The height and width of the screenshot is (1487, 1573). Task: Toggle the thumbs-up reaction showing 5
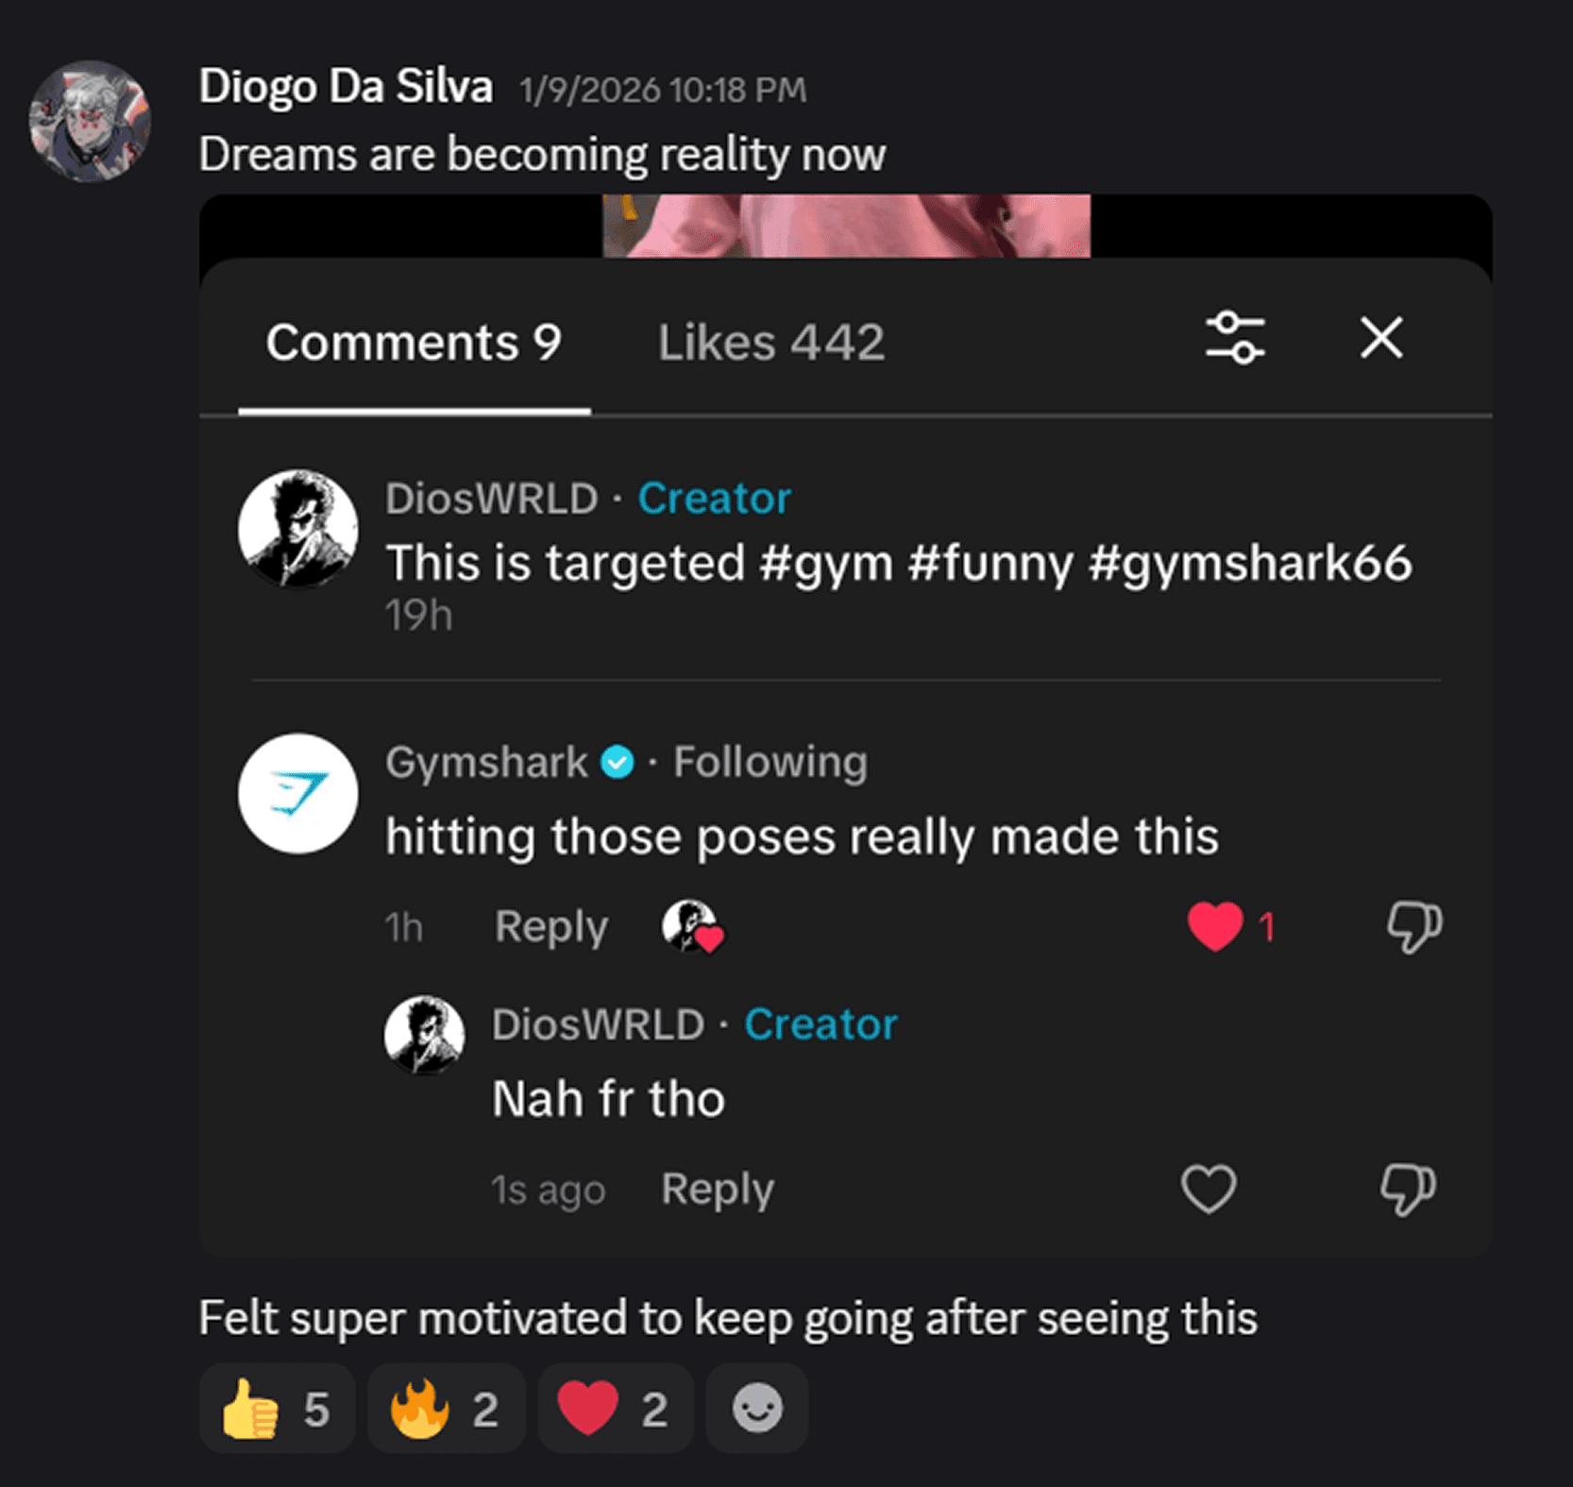(x=277, y=1408)
